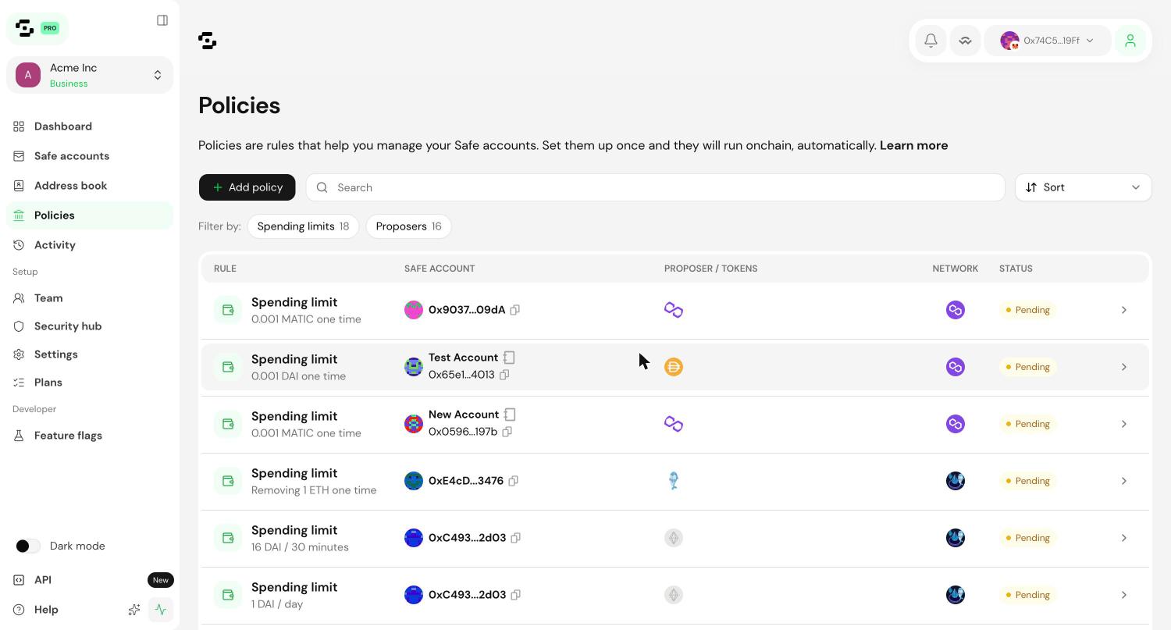Open Help in sidebar
1171x630 pixels.
point(46,610)
